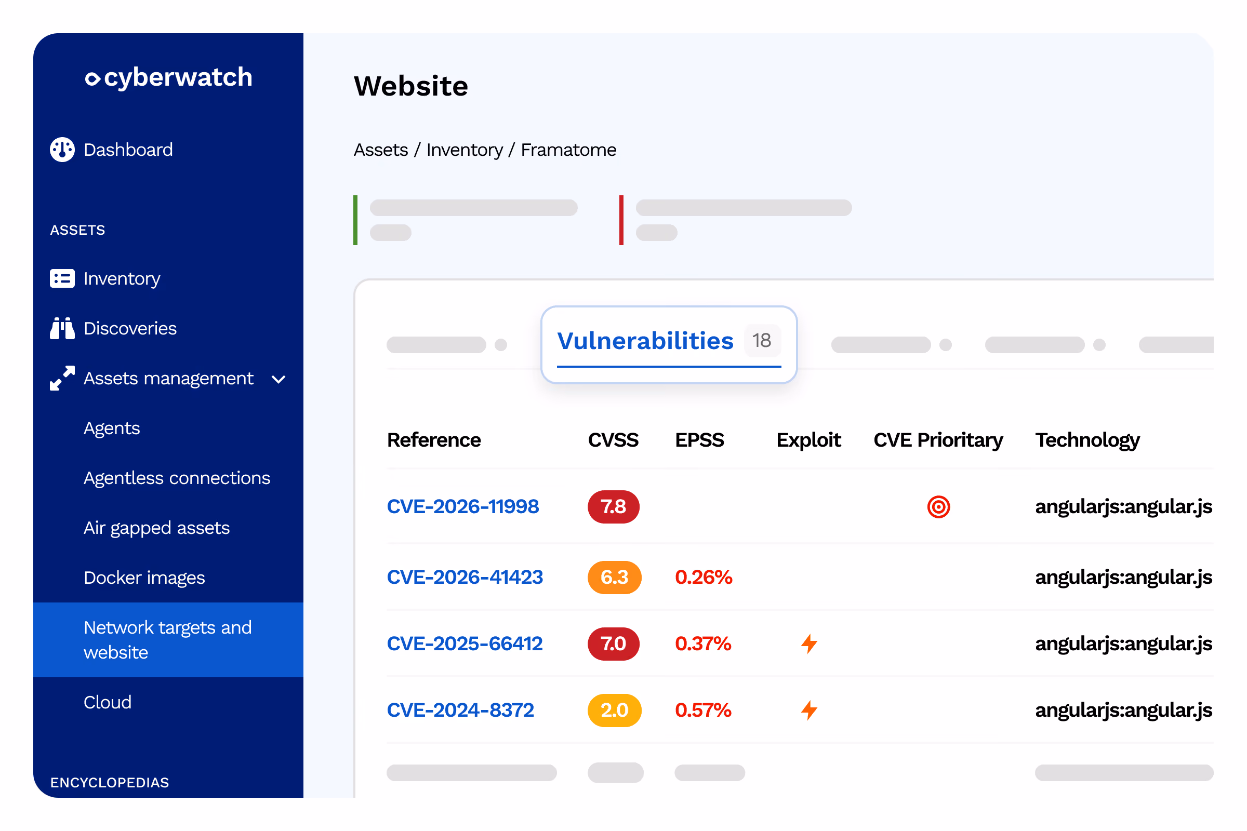Image resolution: width=1247 pixels, height=831 pixels.
Task: Click the exploit lightning icon for CVE-2024-8372
Action: pos(809,709)
